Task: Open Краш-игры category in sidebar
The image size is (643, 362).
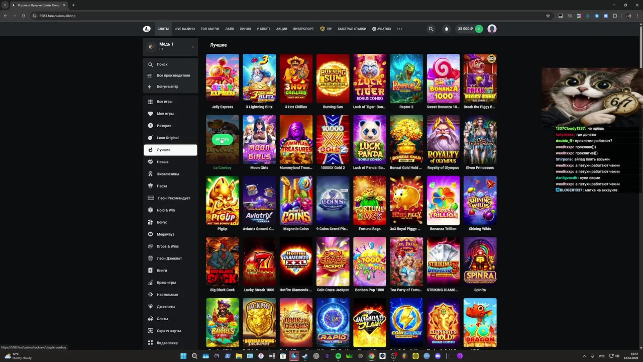Action: coord(170,283)
